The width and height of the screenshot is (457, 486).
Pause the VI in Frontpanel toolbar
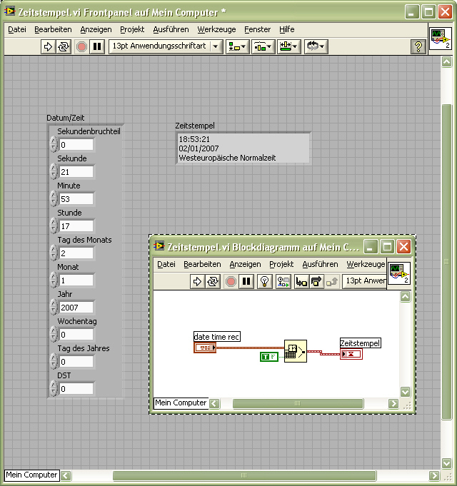[97, 47]
